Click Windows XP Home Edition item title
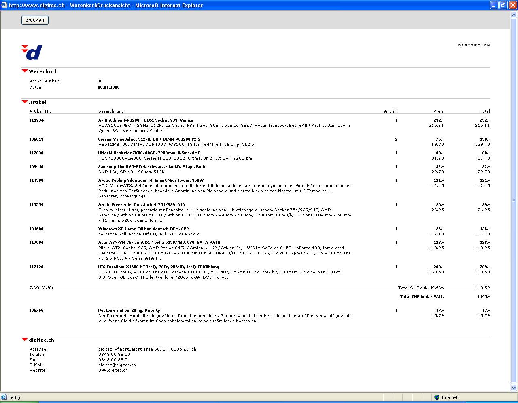The height and width of the screenshot is (403, 518). [x=143, y=229]
